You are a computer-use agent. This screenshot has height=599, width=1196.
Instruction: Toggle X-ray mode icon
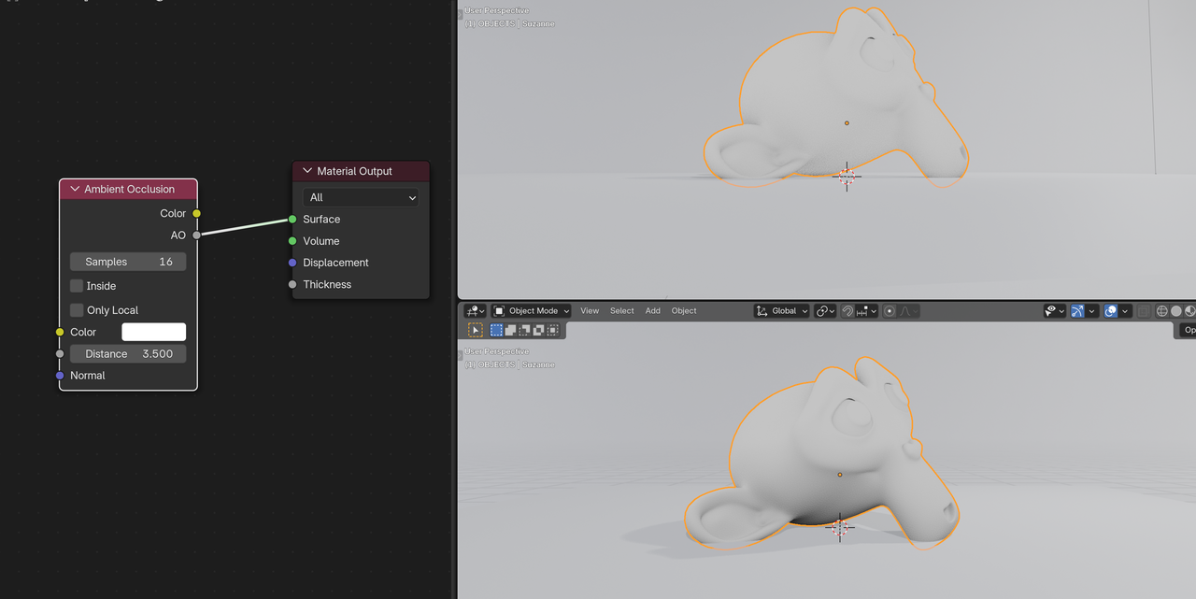(x=1144, y=311)
